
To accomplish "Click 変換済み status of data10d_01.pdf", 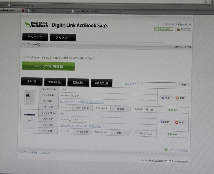I will coord(172,134).
